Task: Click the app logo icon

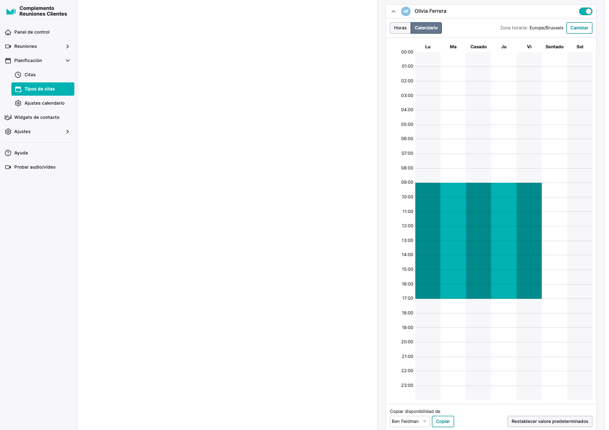Action: tap(11, 11)
